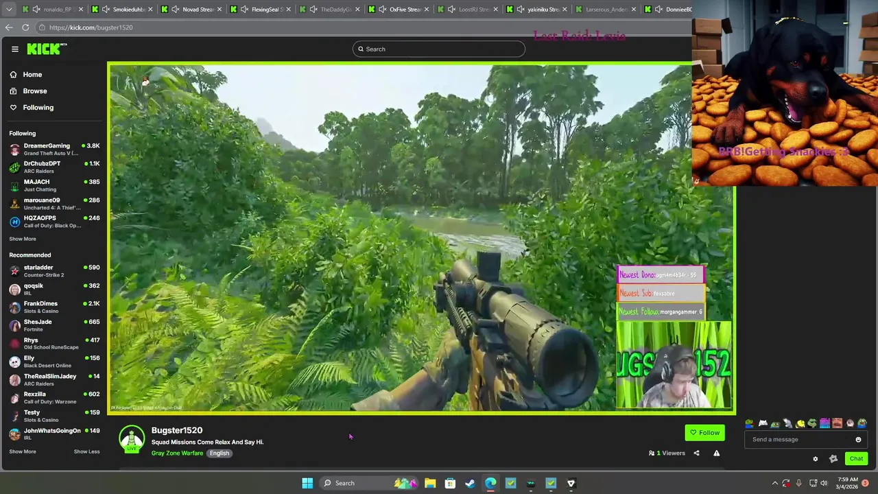Screen dimensions: 878x494
Task: Open Steam from taskbar
Action: 470,483
